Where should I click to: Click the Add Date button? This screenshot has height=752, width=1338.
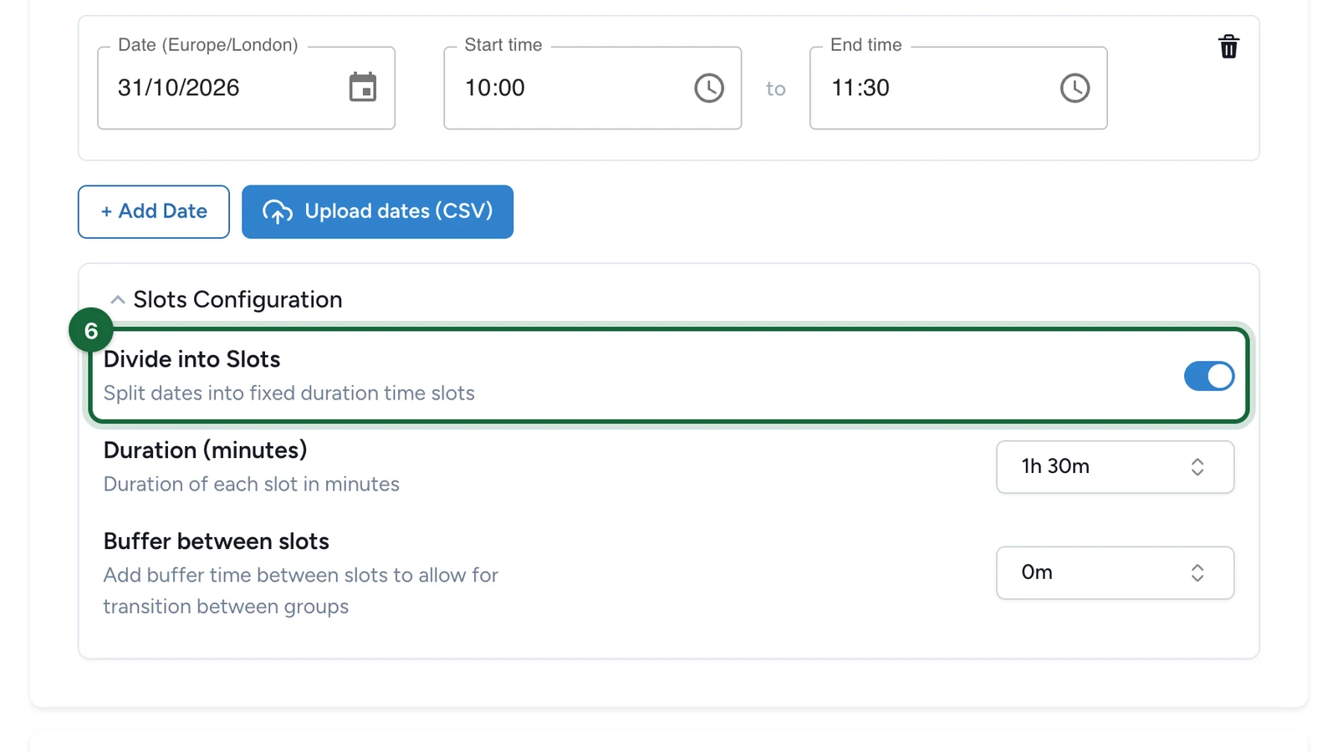point(154,211)
